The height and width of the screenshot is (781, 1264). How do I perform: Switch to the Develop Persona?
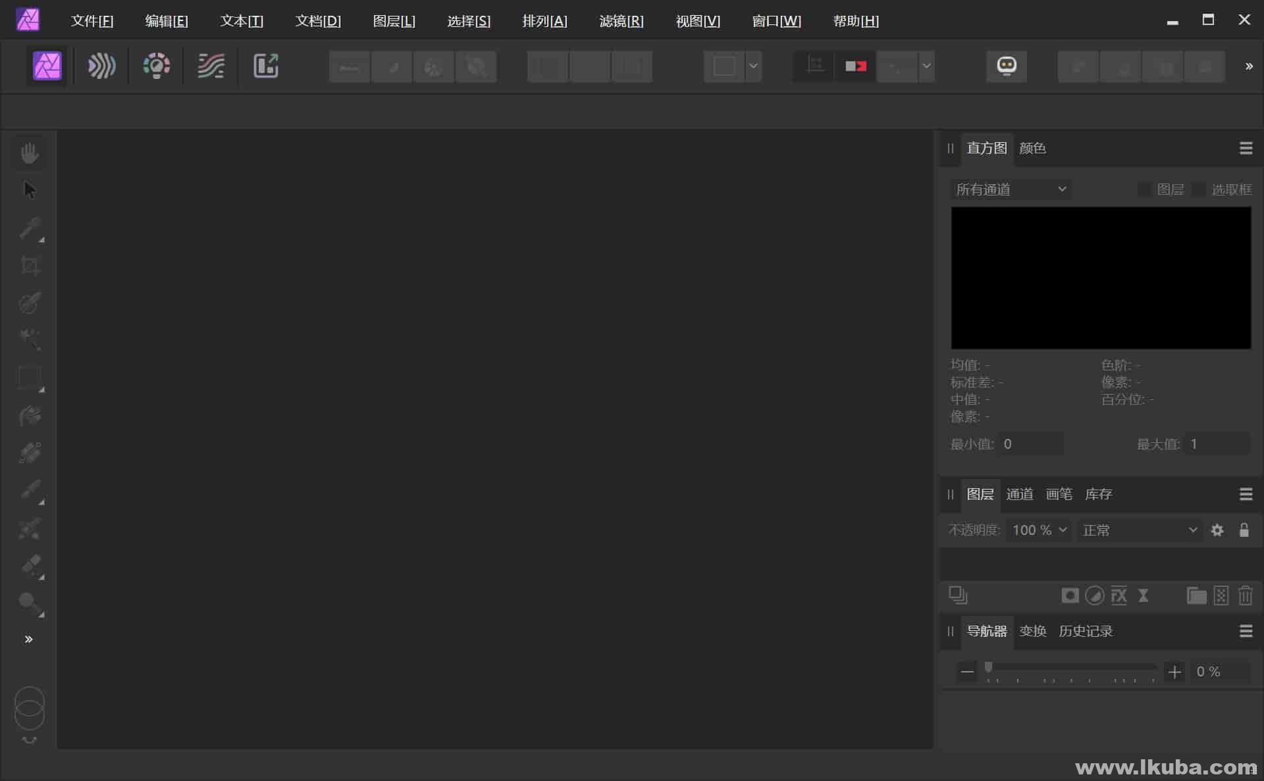(156, 66)
